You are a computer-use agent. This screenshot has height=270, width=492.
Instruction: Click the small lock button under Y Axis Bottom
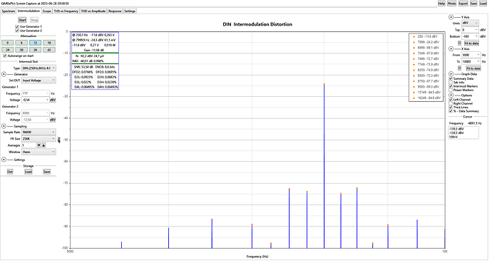tap(460, 43)
